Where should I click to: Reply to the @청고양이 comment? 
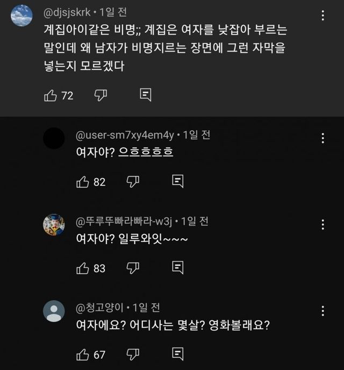[178, 354]
